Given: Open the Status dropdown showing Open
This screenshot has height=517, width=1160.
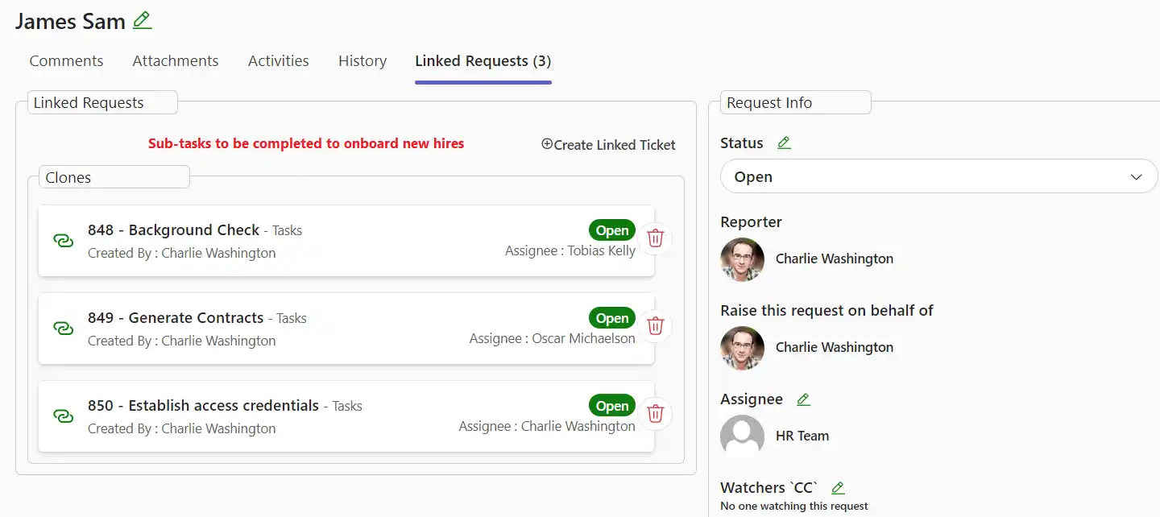Looking at the screenshot, I should pos(938,176).
